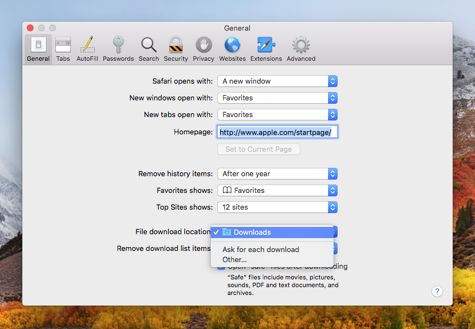Open the Passwords settings
This screenshot has width=475, height=329.
click(118, 49)
